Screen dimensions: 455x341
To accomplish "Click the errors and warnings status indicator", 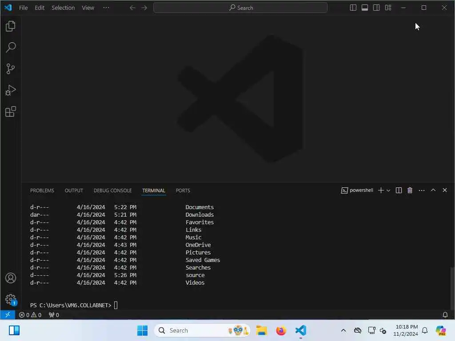I will point(30,315).
